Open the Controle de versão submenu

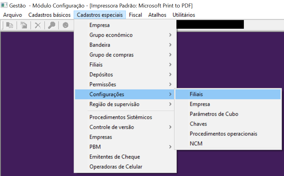(112, 127)
